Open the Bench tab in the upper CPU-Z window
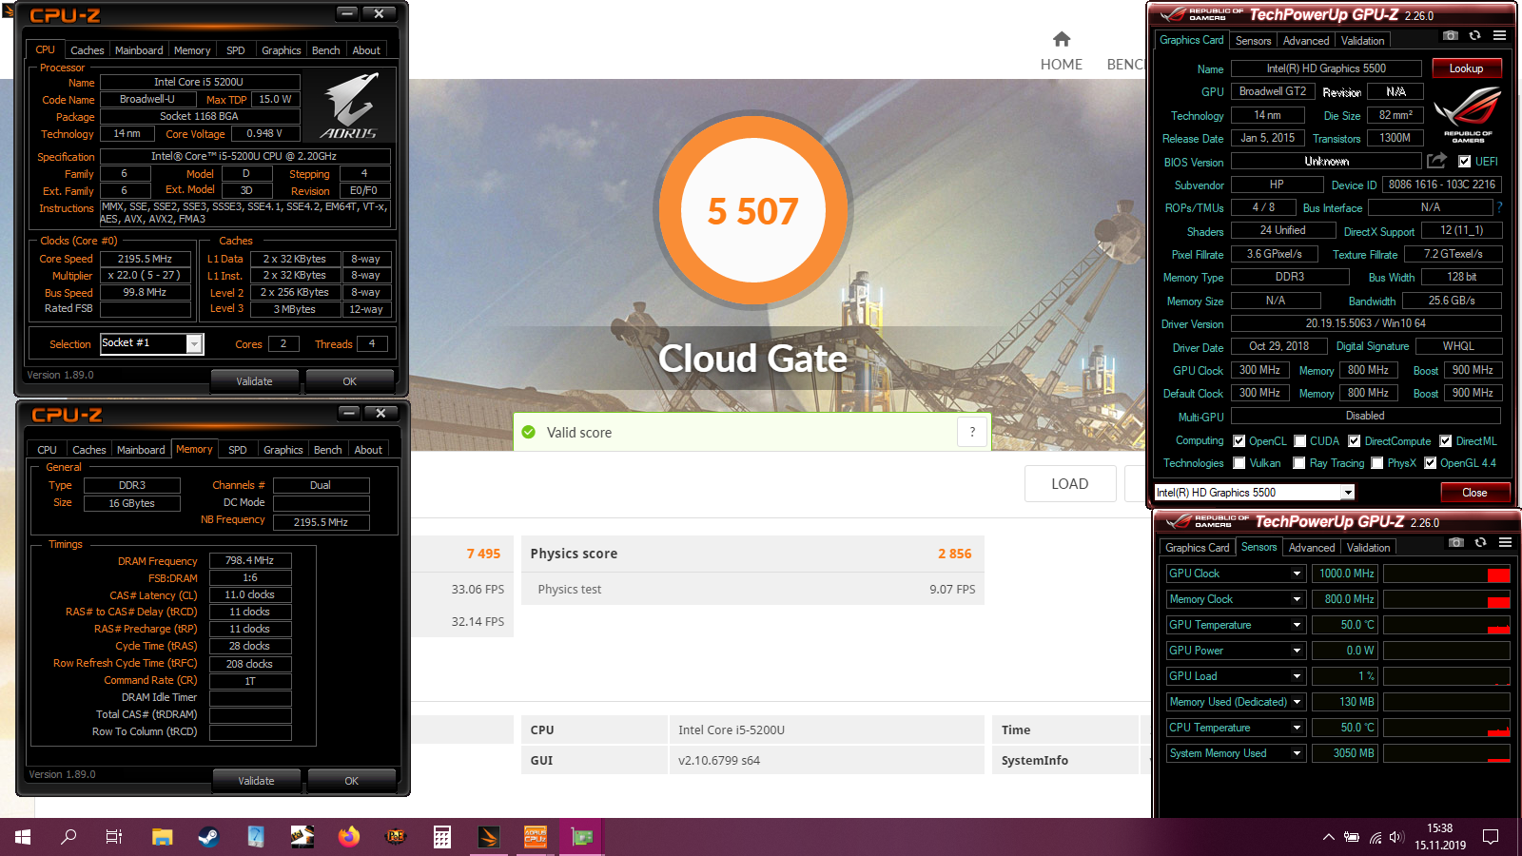 coord(326,50)
